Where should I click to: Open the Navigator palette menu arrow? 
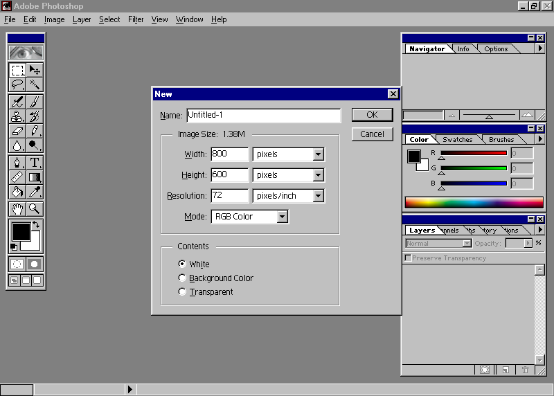pos(540,48)
